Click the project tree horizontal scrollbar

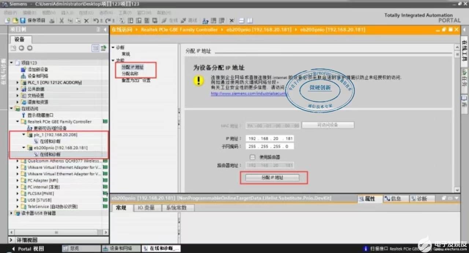point(59,232)
